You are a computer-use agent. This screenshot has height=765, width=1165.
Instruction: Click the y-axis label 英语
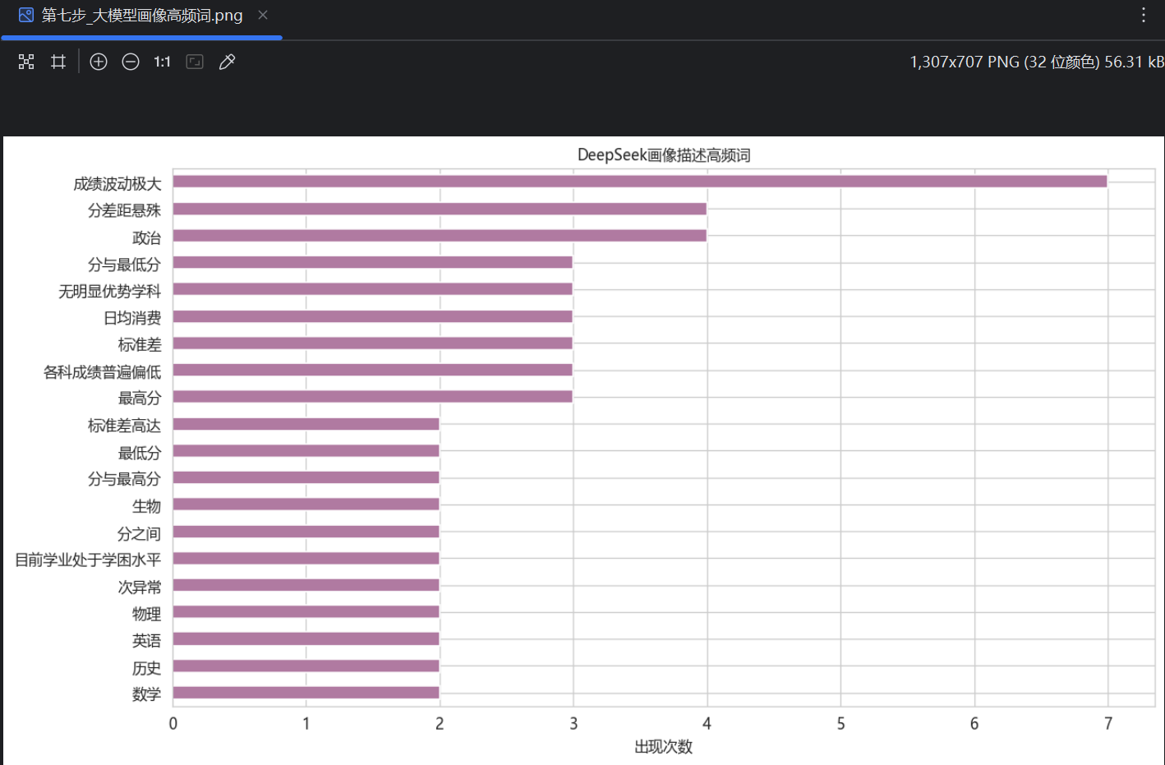147,640
